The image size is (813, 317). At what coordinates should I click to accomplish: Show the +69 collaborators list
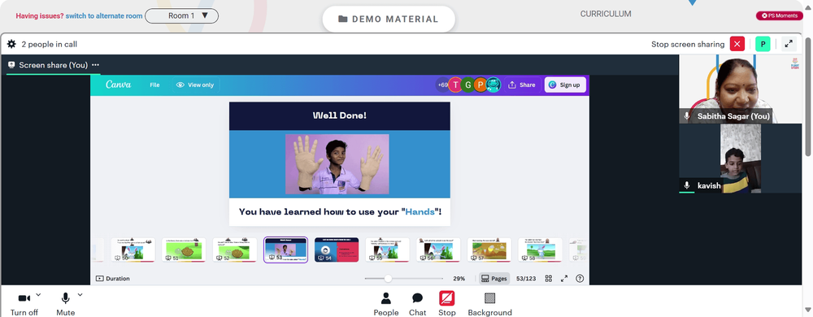tap(442, 85)
